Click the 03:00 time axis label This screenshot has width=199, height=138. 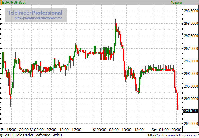tap(102, 130)
